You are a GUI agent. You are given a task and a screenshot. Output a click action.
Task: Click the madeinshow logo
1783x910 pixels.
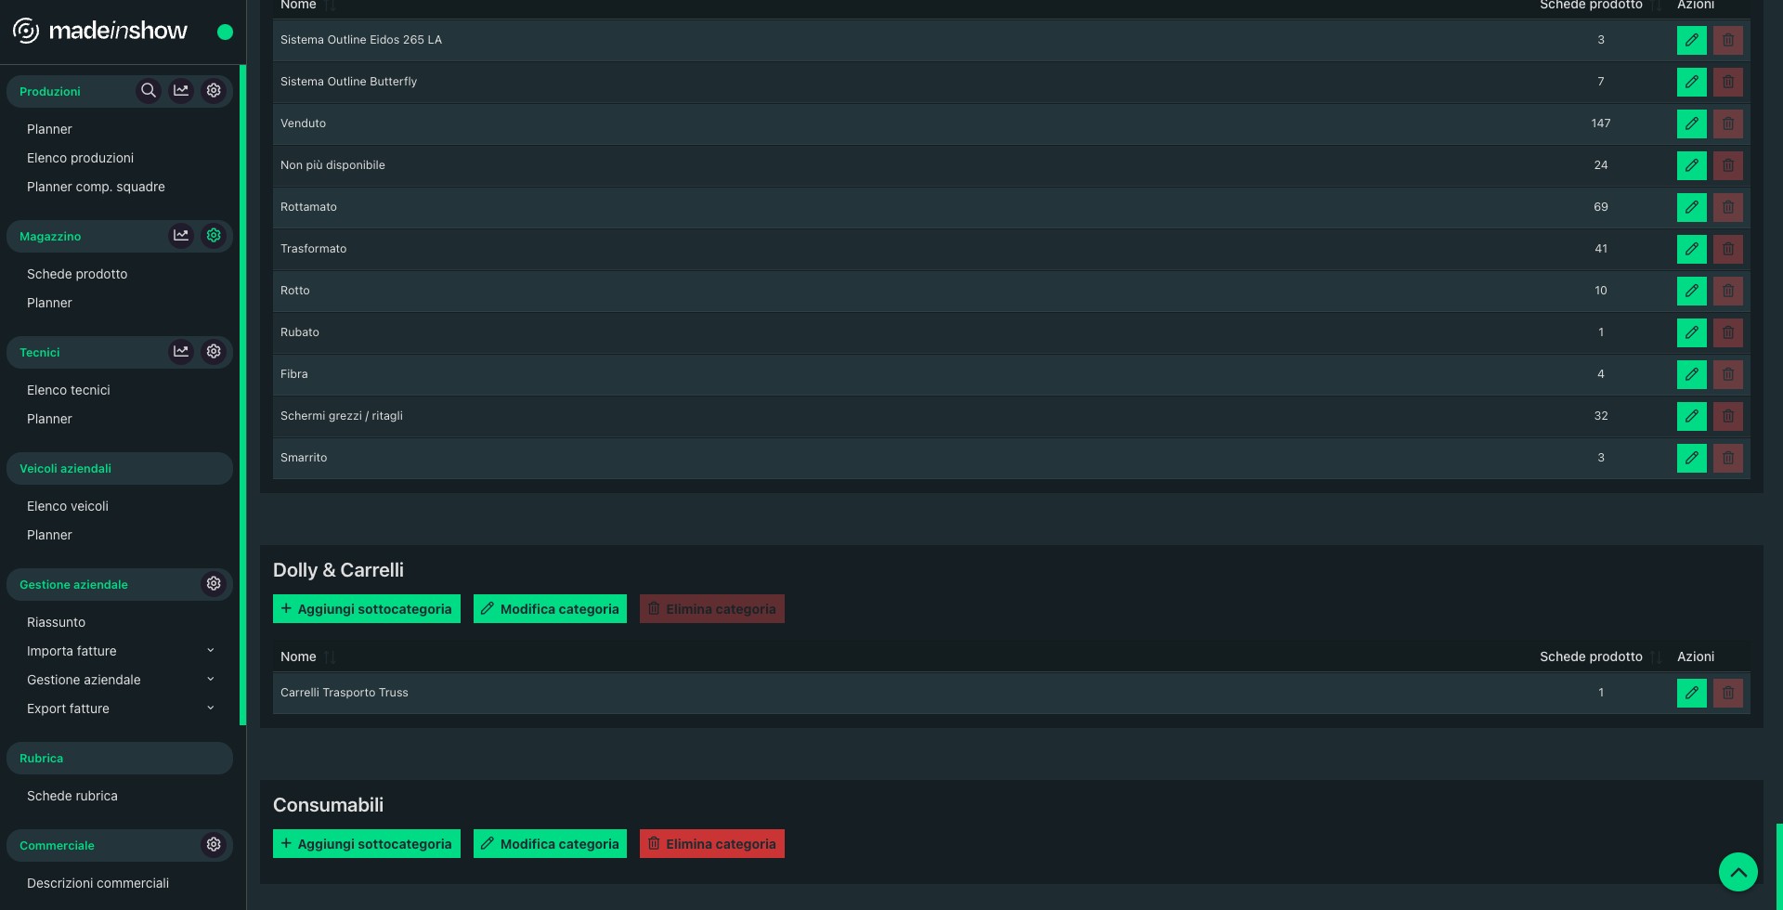pyautogui.click(x=100, y=31)
